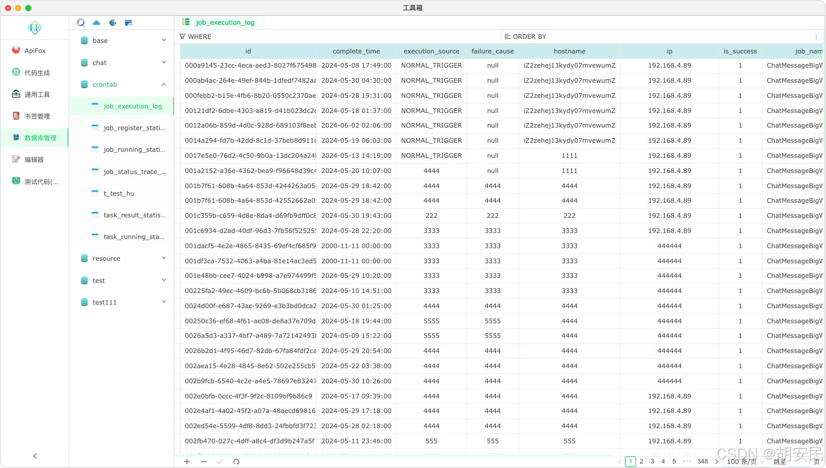Delete the row with the minus icon
This screenshot has width=826, height=468.
point(203,461)
